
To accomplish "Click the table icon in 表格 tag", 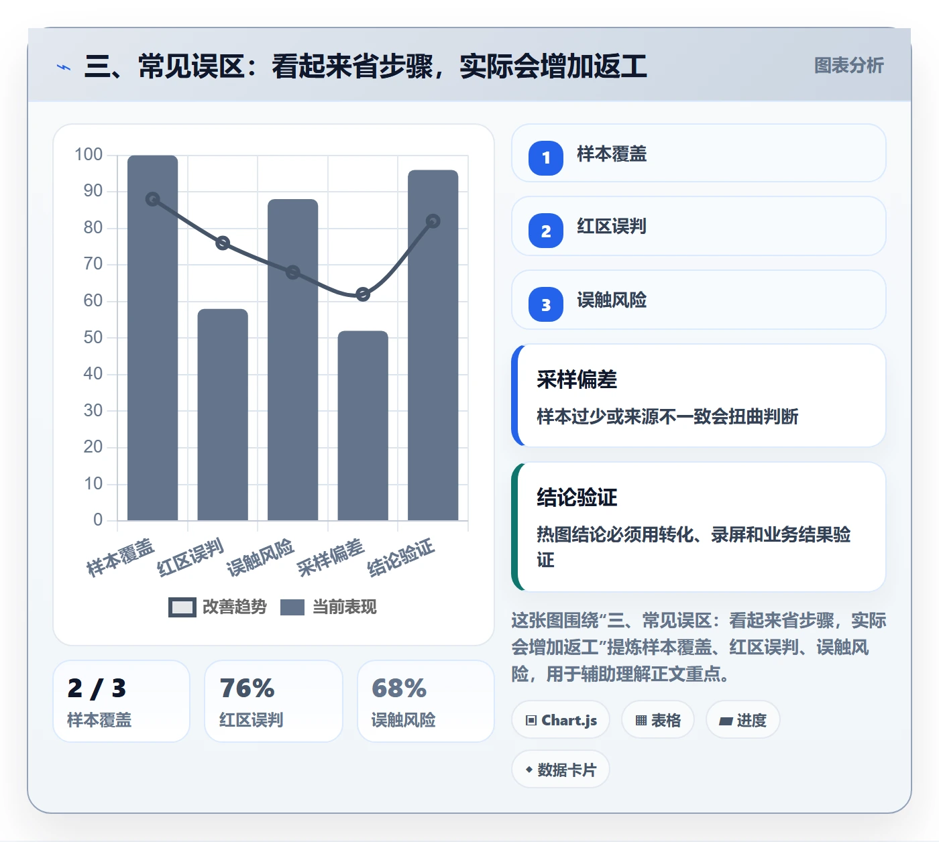I will 641,721.
